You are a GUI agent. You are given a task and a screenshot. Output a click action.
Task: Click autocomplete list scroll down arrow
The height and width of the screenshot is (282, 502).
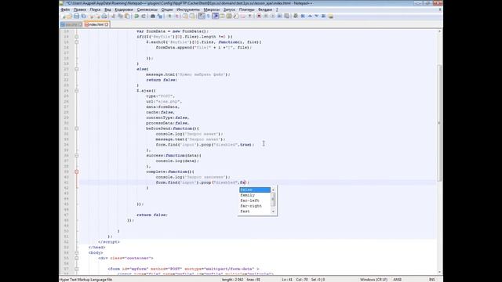273,211
